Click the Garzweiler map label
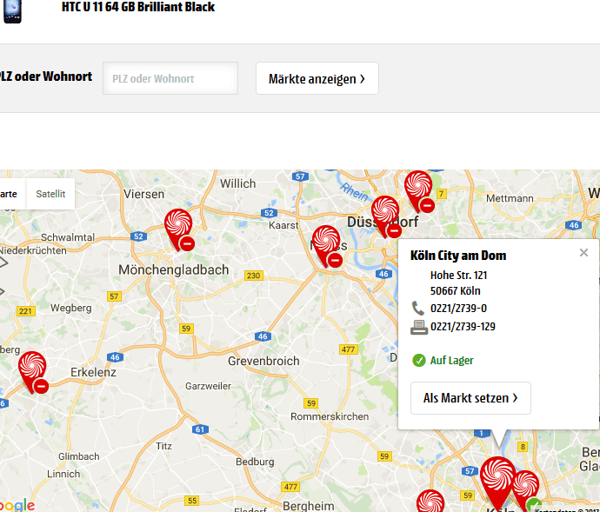Screen dimensions: 600x512 208,386
